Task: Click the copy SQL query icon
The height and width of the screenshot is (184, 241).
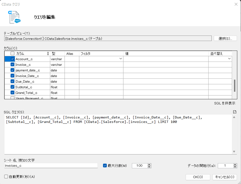Action: pyautogui.click(x=235, y=112)
